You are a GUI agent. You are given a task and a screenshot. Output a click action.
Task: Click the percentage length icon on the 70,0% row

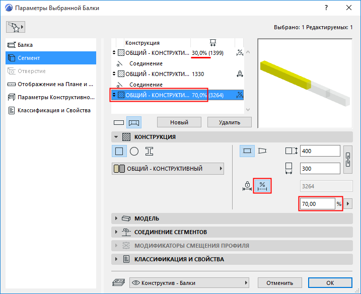pyautogui.click(x=240, y=95)
